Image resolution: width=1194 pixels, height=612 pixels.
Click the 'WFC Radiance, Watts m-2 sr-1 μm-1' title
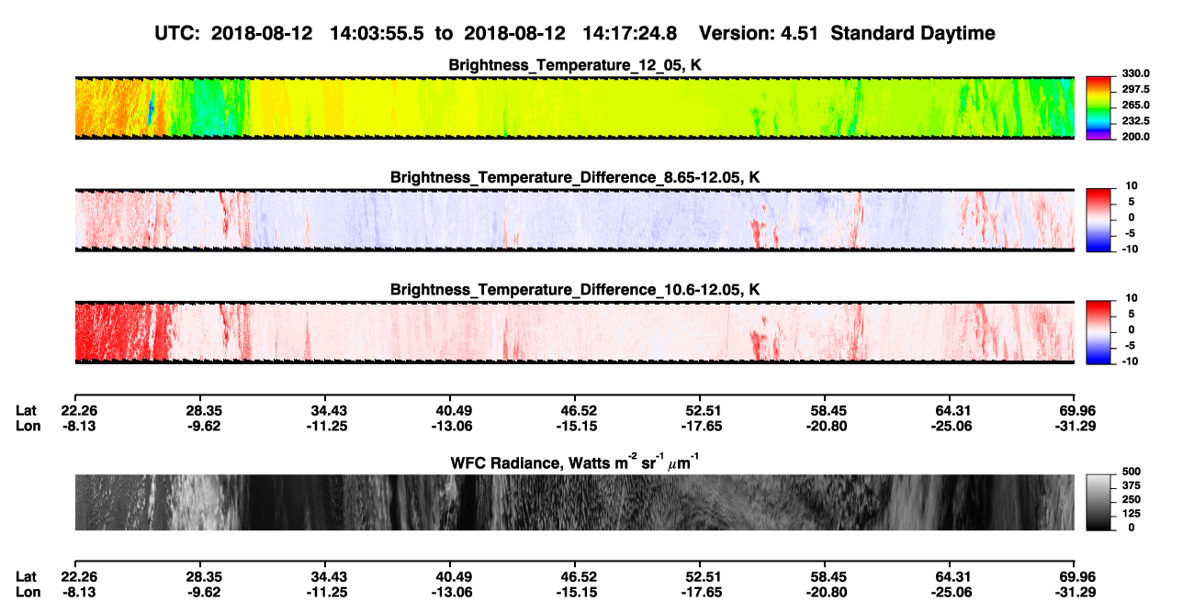[x=575, y=462]
